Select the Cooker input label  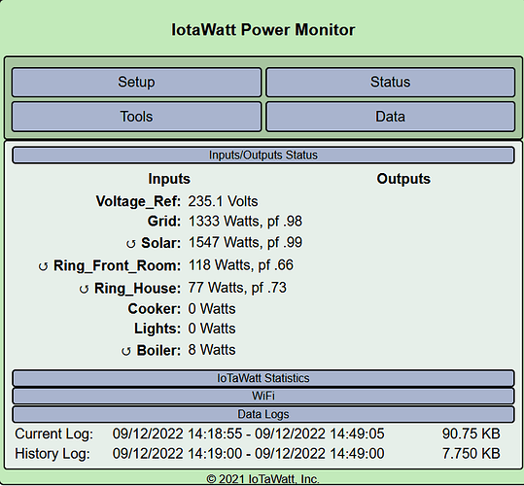coord(154,309)
